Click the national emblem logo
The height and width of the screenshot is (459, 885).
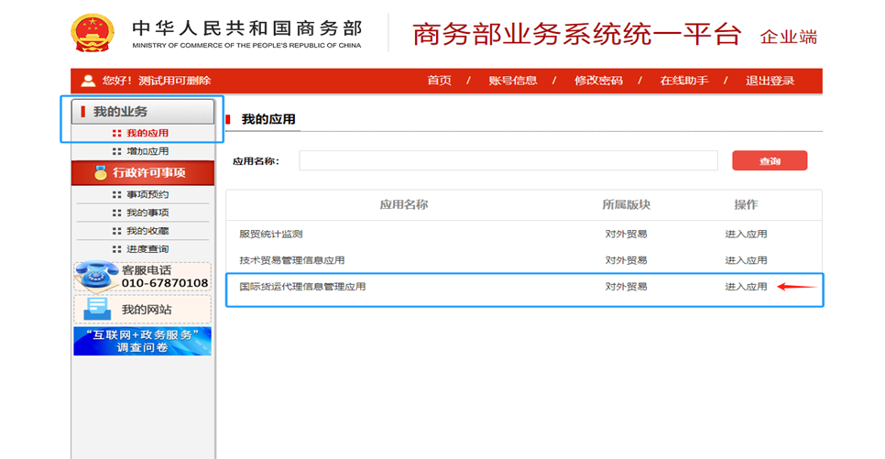(93, 33)
